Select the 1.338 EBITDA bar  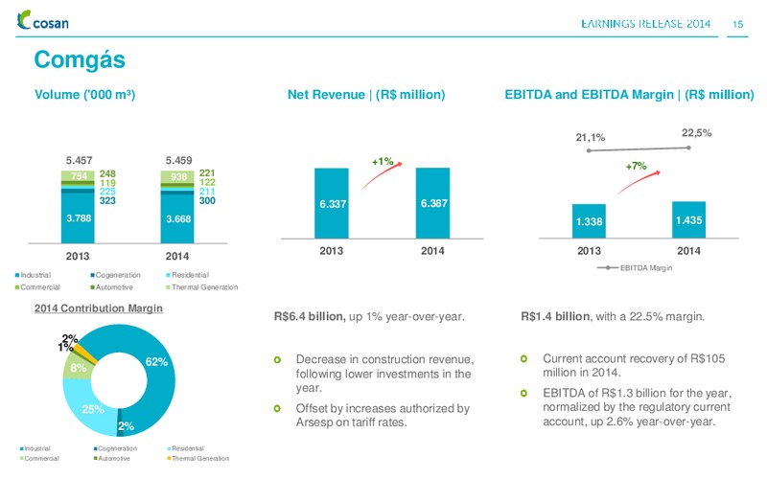pos(589,221)
